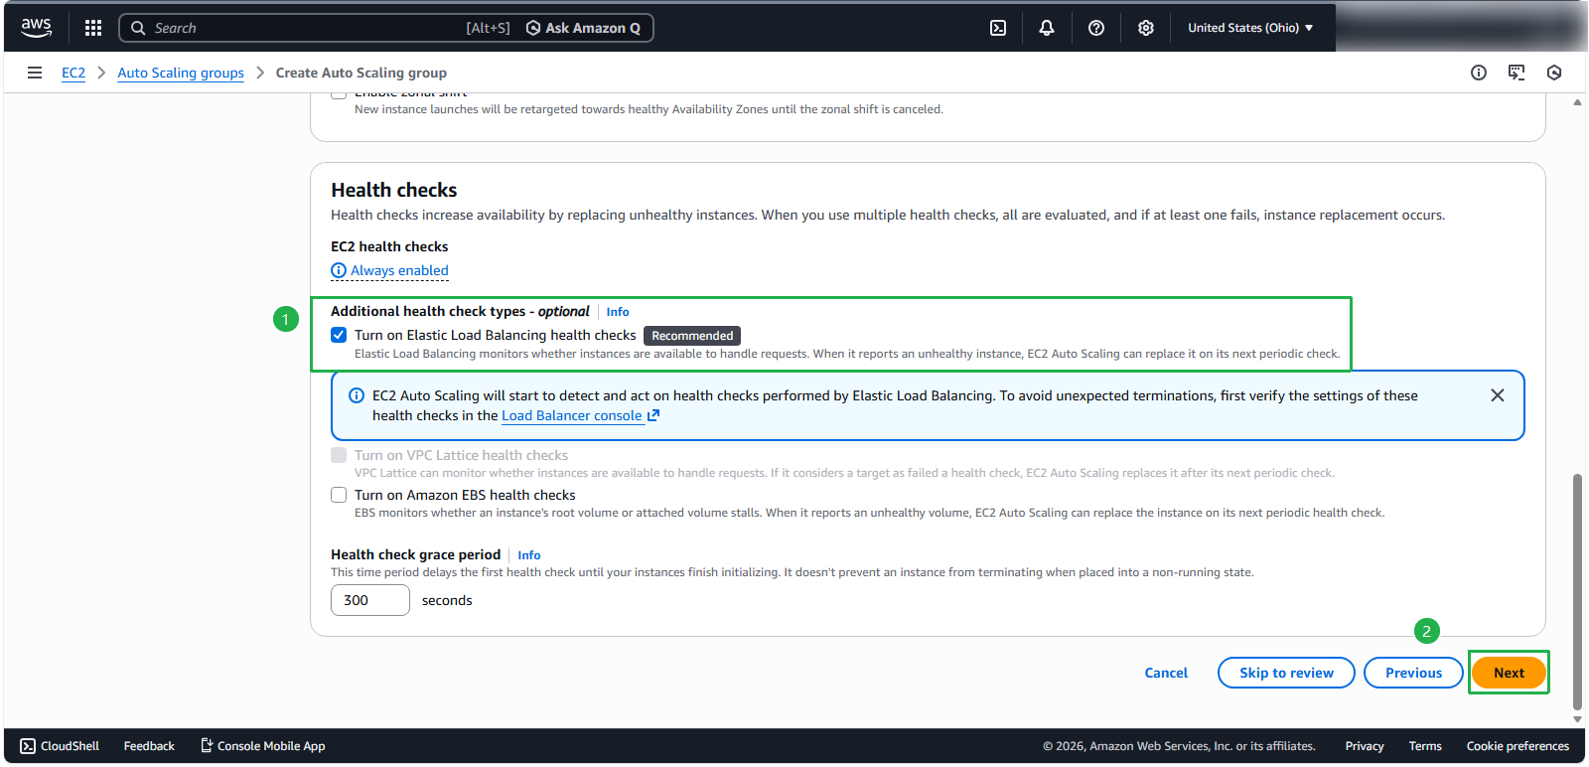Open Info link beside Additional health check types
The width and height of the screenshot is (1589, 767).
point(618,312)
